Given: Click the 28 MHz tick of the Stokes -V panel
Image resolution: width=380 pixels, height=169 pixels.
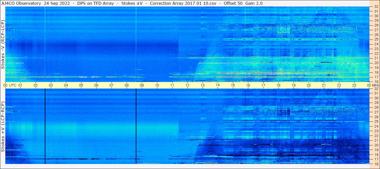Looking at the screenshot, I should 376,25.
